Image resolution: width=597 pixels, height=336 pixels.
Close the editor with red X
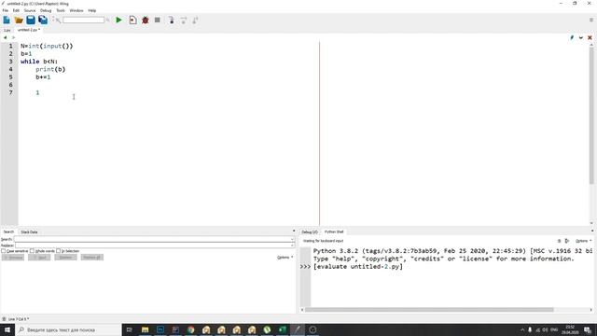point(590,37)
